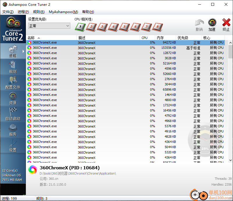Select the process using 65896 KB
This screenshot has width=233, height=201.
(126, 89)
